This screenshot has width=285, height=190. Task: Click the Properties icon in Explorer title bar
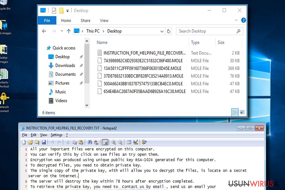54,10
